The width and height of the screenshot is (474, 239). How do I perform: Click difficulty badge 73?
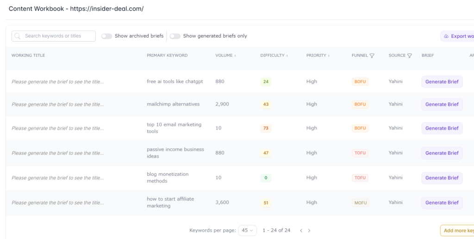(x=266, y=128)
